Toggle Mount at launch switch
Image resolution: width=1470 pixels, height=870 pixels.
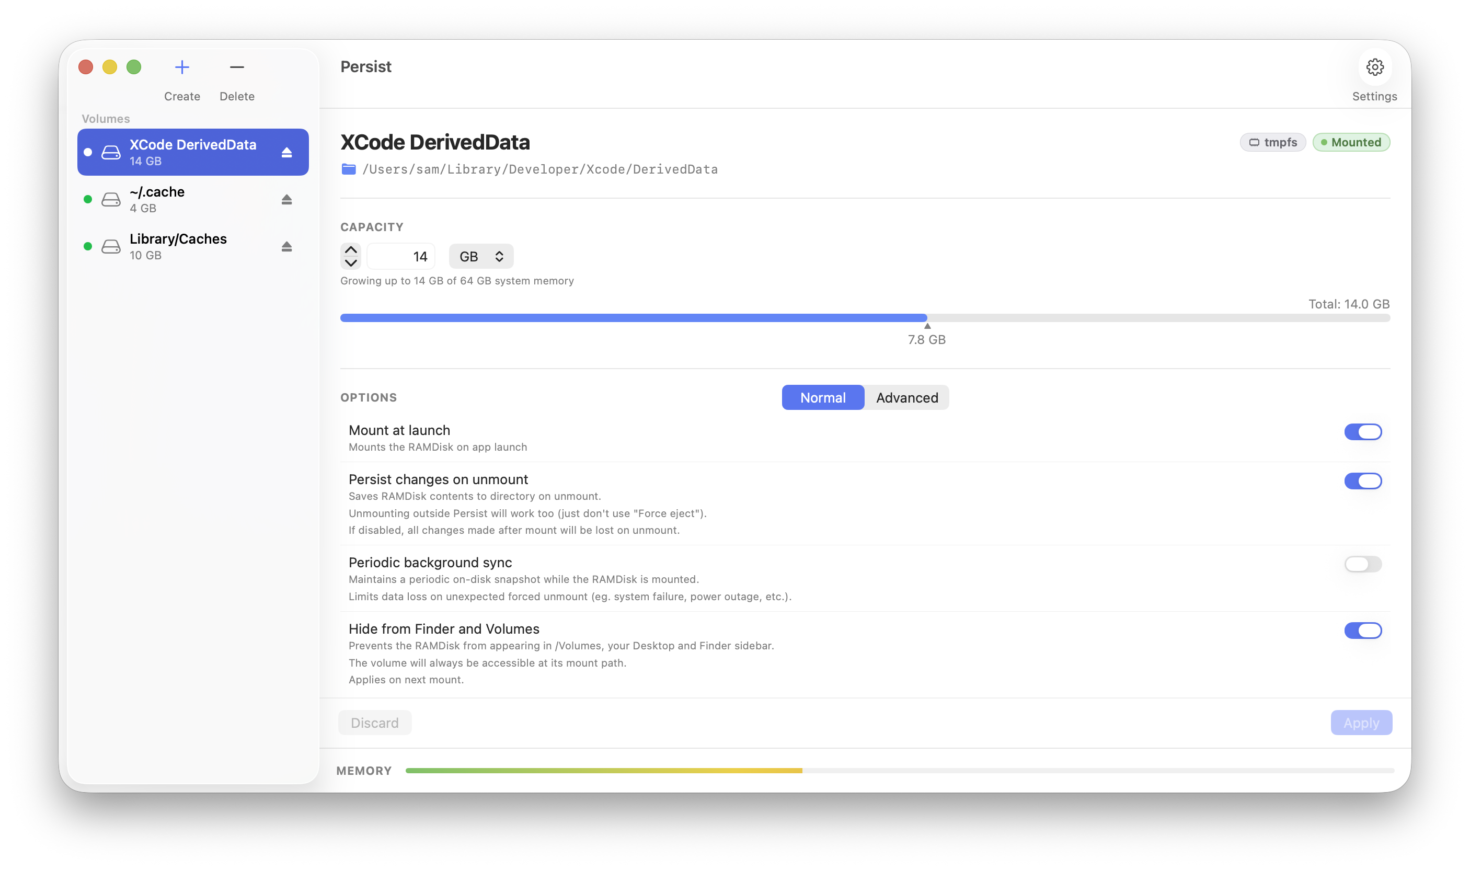1363,432
